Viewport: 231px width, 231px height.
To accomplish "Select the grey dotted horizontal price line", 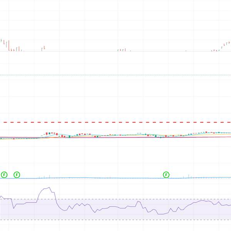I will click(115, 75).
